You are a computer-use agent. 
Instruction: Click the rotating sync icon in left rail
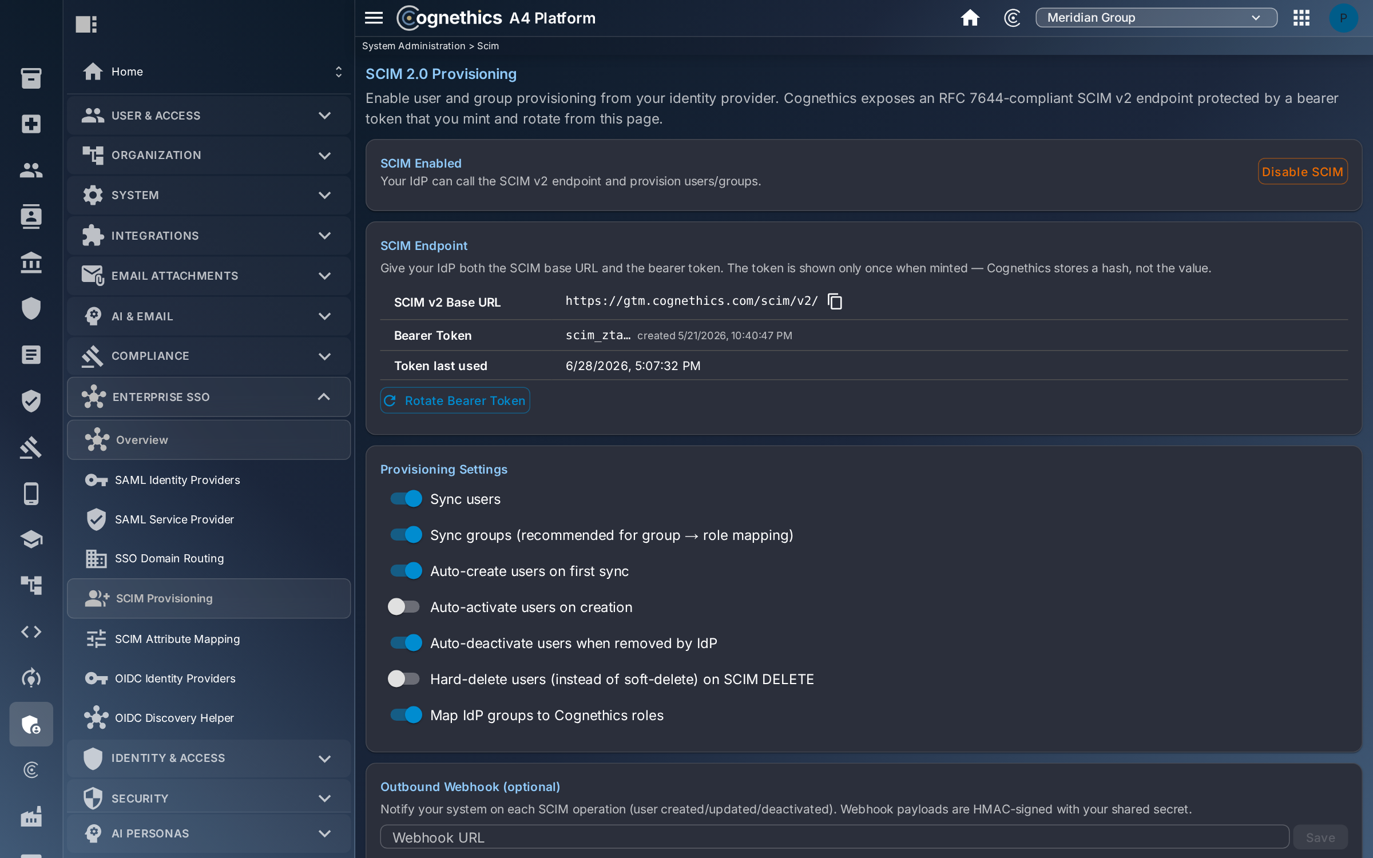[x=31, y=678]
